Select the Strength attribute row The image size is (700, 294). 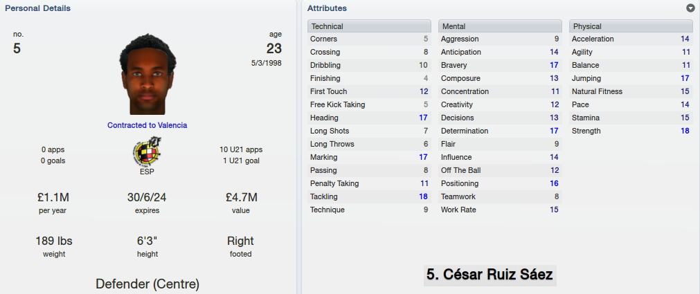coord(631,131)
